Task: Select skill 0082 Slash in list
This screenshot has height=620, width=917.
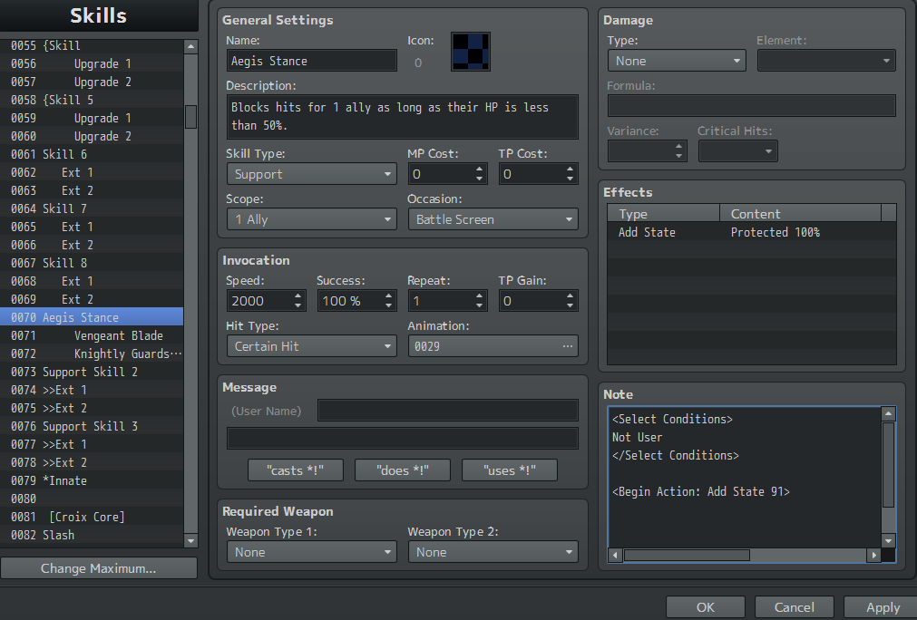Action: pos(92,535)
